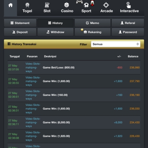The width and height of the screenshot is (148, 148).
Task: Go to the home icon tab
Action: coord(10,5)
